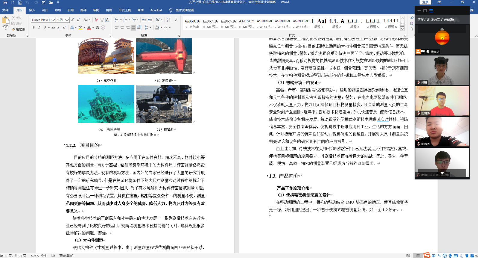Switch to the 审阅 (Review) ribbon tab
Viewport: 478px width, 258px height.
point(96,10)
